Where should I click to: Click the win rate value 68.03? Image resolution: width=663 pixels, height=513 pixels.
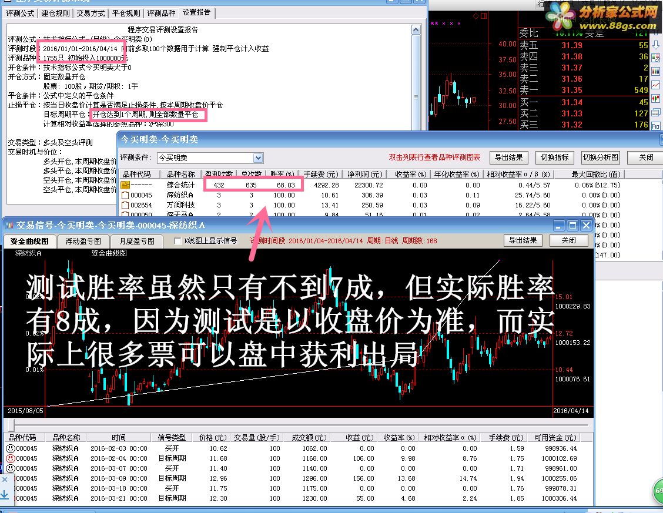pos(286,185)
